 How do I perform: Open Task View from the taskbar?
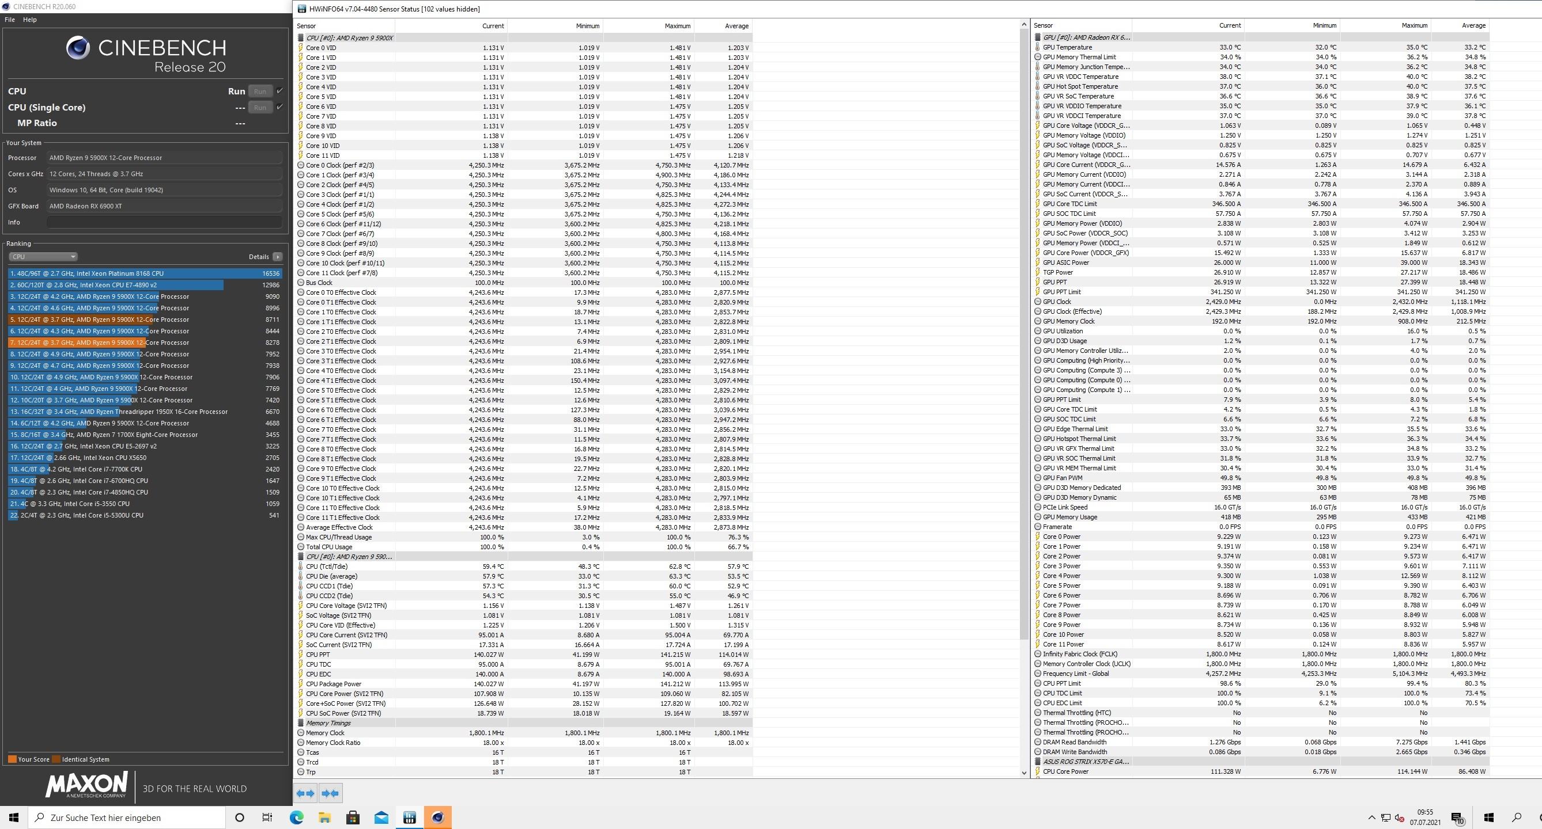pos(267,817)
